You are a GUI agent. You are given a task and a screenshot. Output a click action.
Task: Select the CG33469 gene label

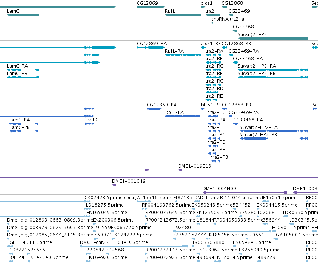(239, 11)
